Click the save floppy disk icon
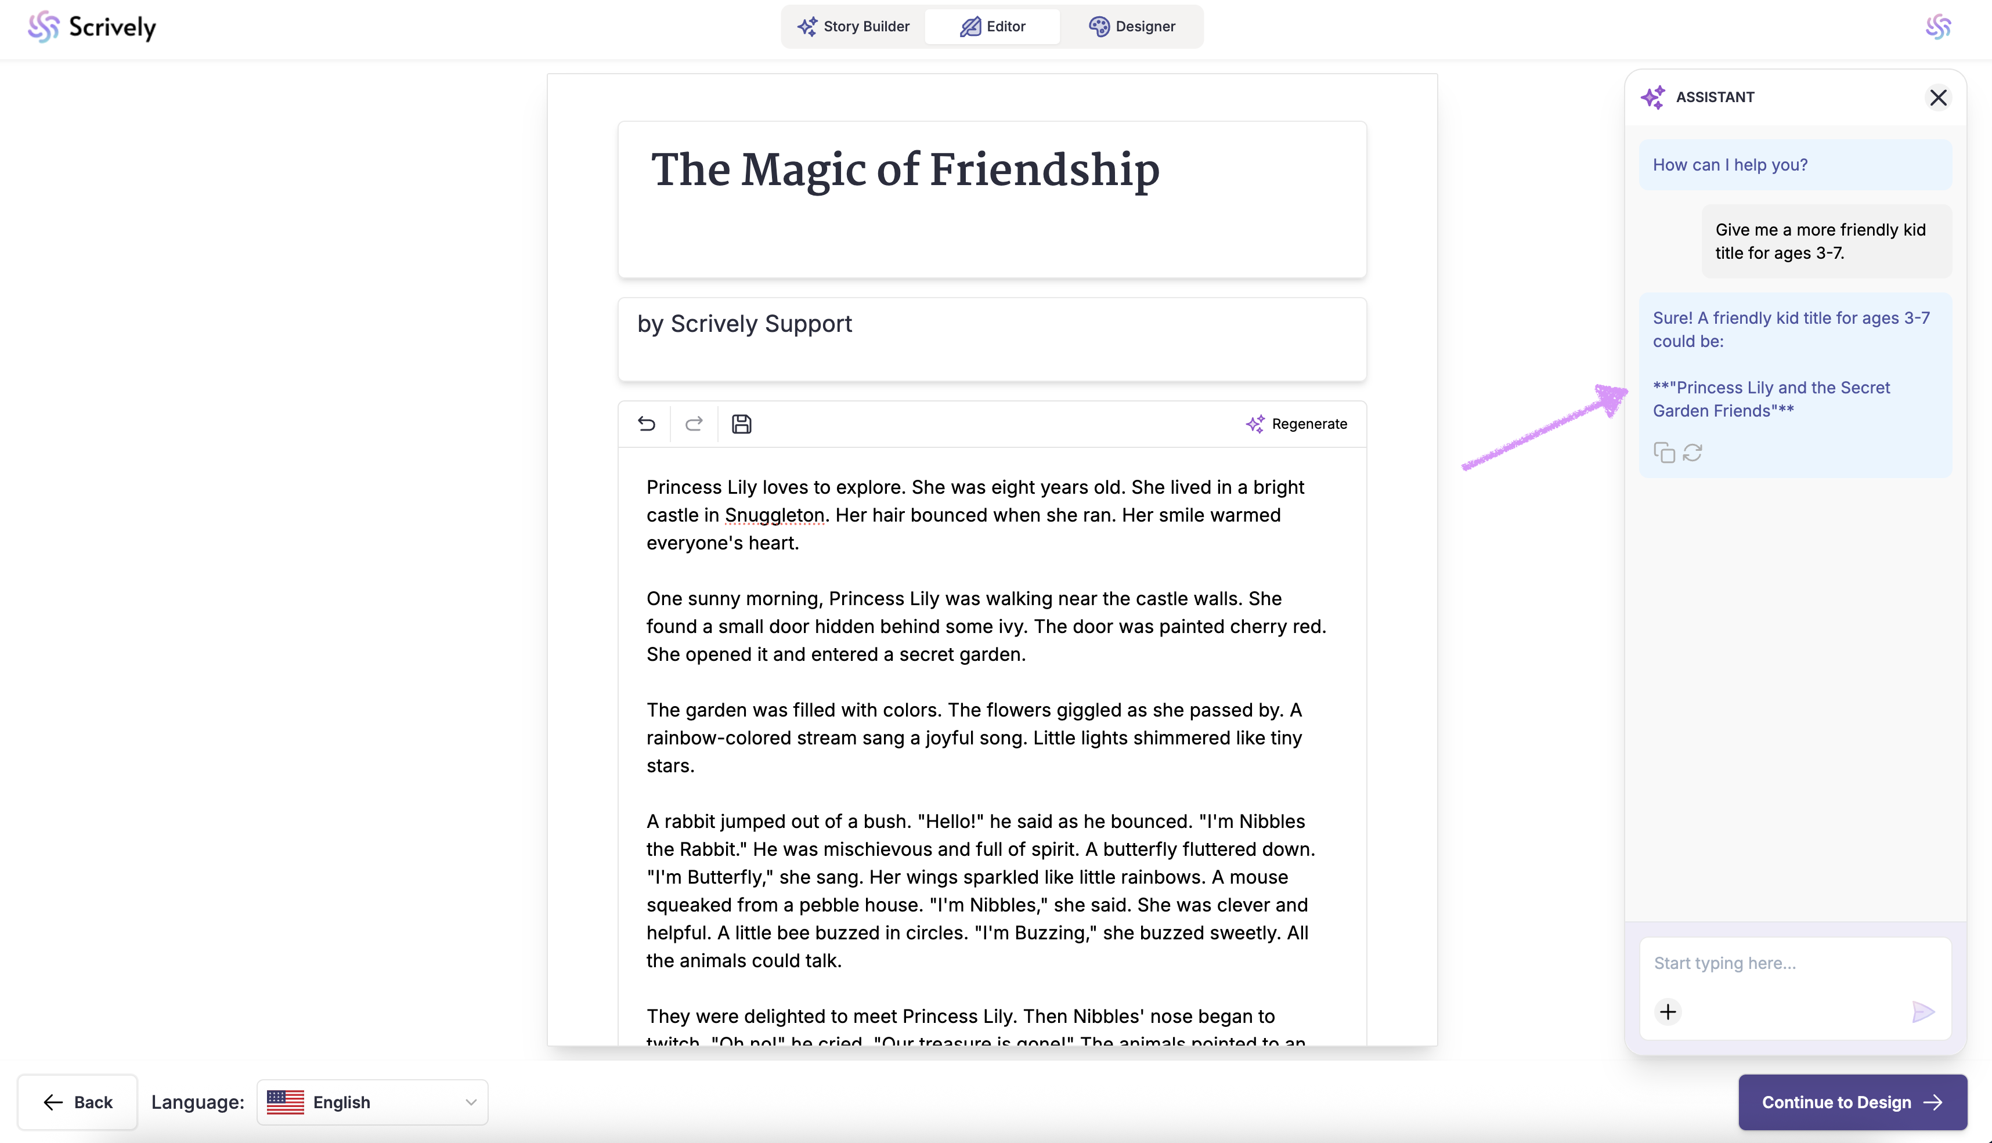Image resolution: width=1992 pixels, height=1143 pixels. [741, 424]
